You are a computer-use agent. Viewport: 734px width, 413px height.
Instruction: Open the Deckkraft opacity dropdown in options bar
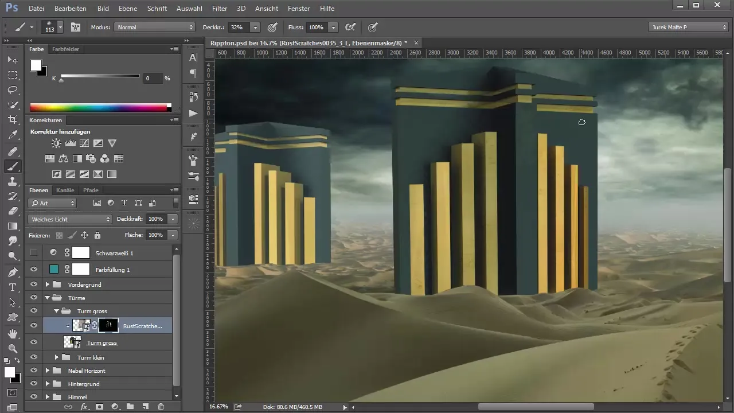pos(255,27)
